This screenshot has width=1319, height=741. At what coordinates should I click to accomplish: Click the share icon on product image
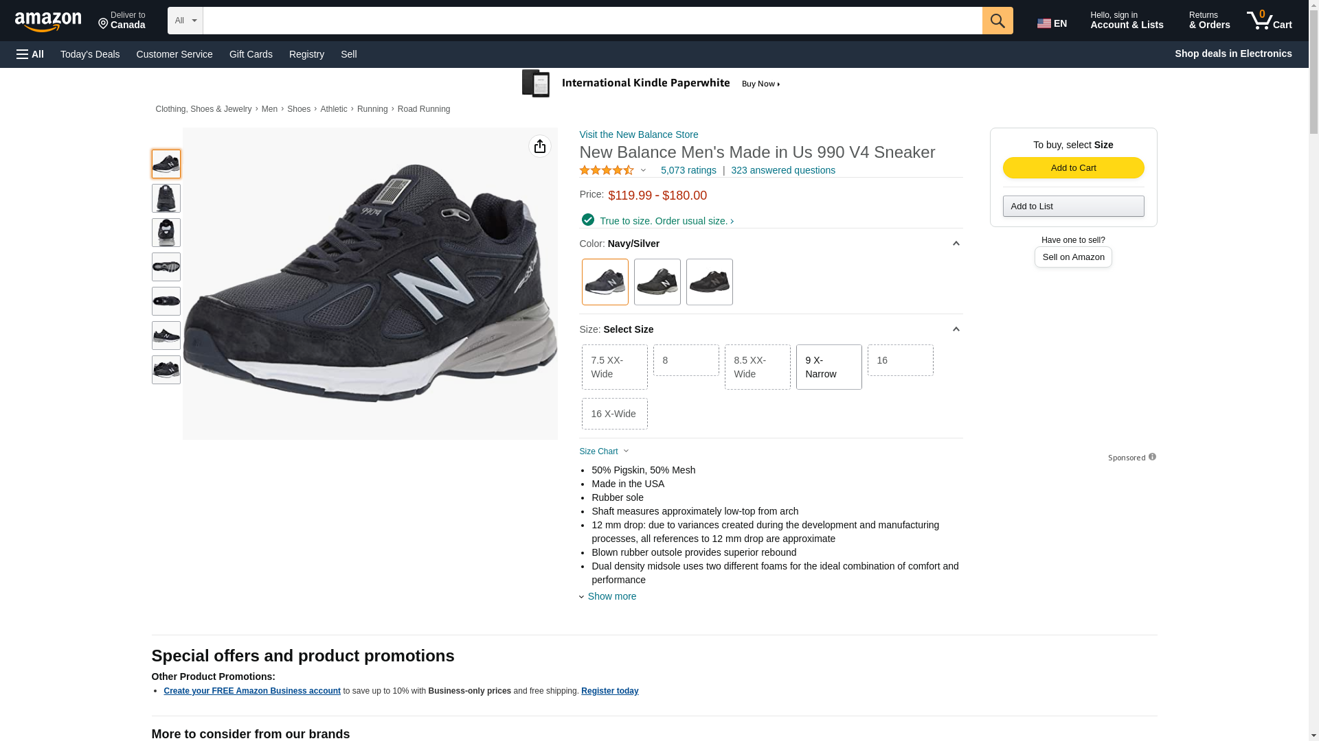click(540, 146)
